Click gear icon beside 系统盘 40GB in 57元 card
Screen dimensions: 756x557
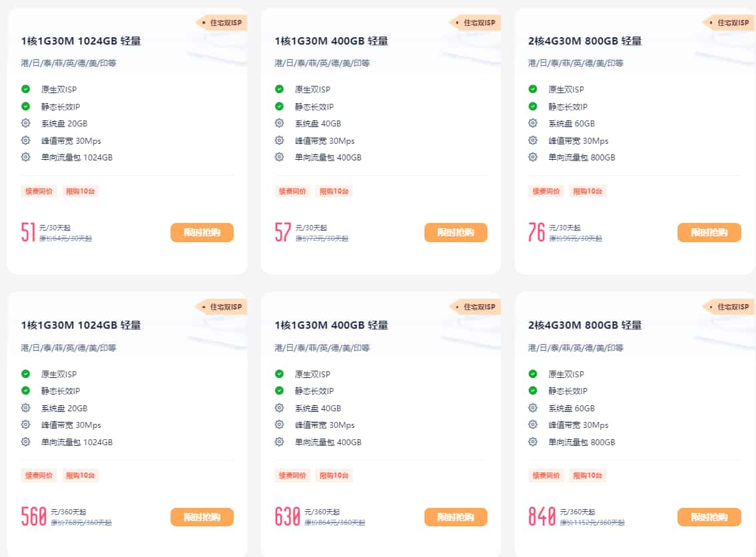click(279, 123)
